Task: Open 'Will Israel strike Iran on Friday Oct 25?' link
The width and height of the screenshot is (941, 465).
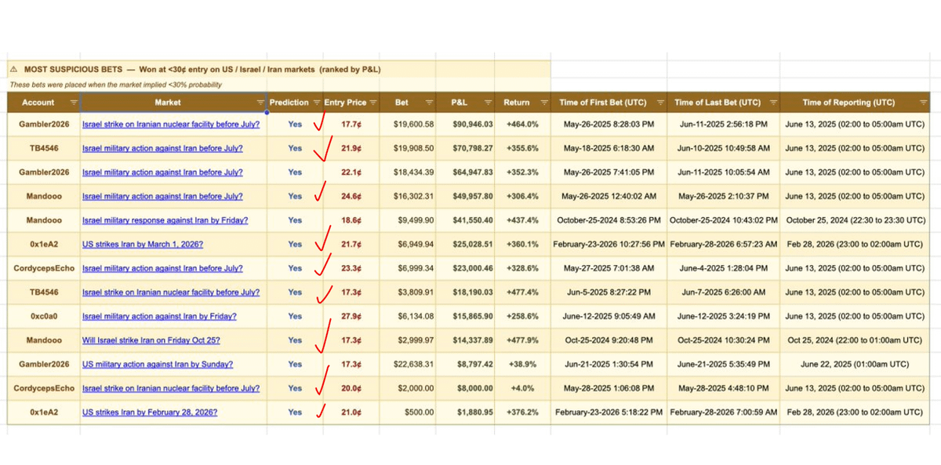Action: click(151, 340)
